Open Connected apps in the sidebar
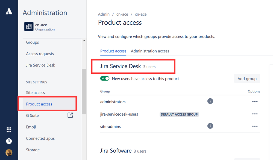The width and height of the screenshot is (273, 160). [40, 139]
